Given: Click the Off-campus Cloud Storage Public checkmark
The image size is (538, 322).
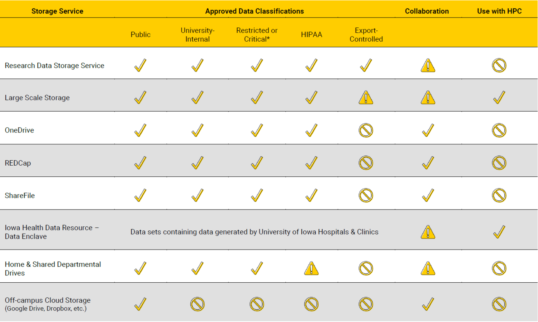Looking at the screenshot, I should click(x=140, y=304).
